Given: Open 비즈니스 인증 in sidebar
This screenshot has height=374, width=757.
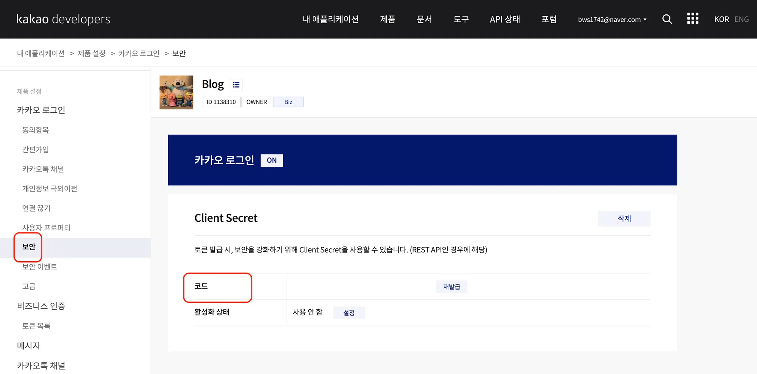Looking at the screenshot, I should (x=41, y=306).
